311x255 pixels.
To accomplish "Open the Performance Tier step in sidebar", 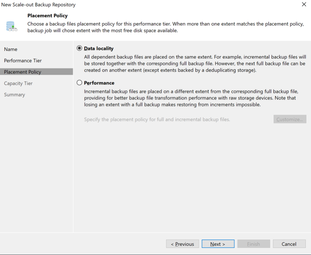I will (x=23, y=61).
